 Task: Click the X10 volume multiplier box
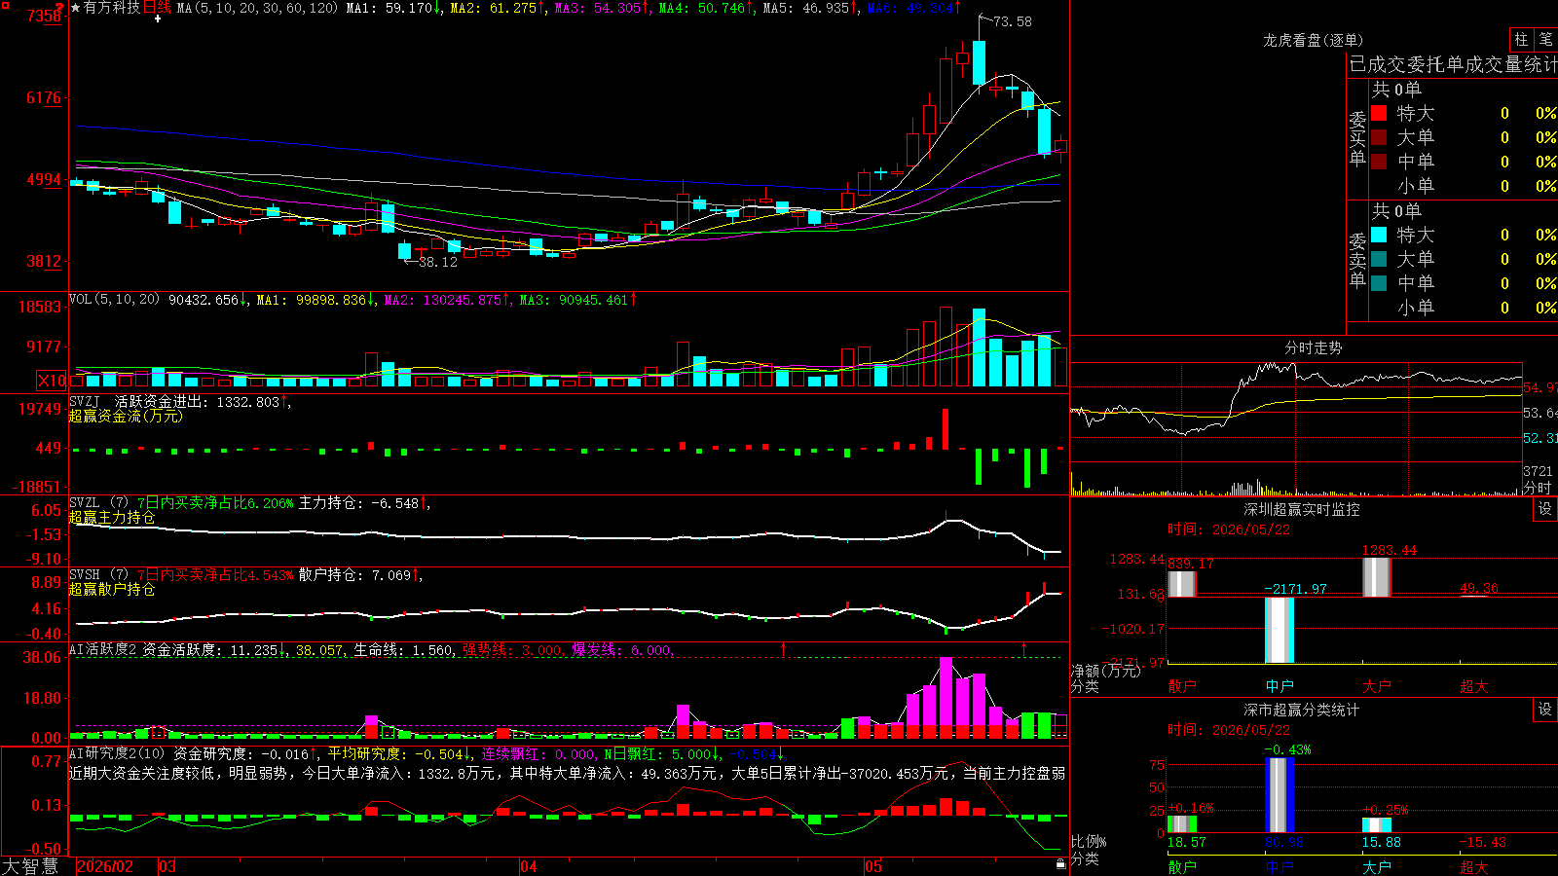point(52,381)
